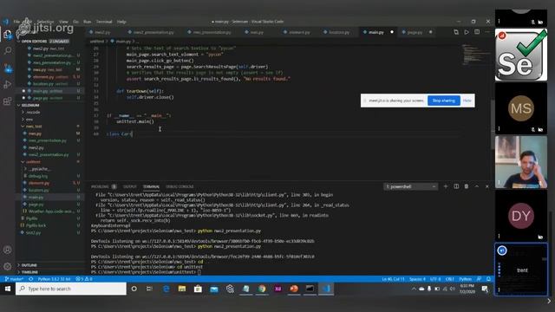Click errors and warnings count in status bar

pyautogui.click(x=84, y=279)
